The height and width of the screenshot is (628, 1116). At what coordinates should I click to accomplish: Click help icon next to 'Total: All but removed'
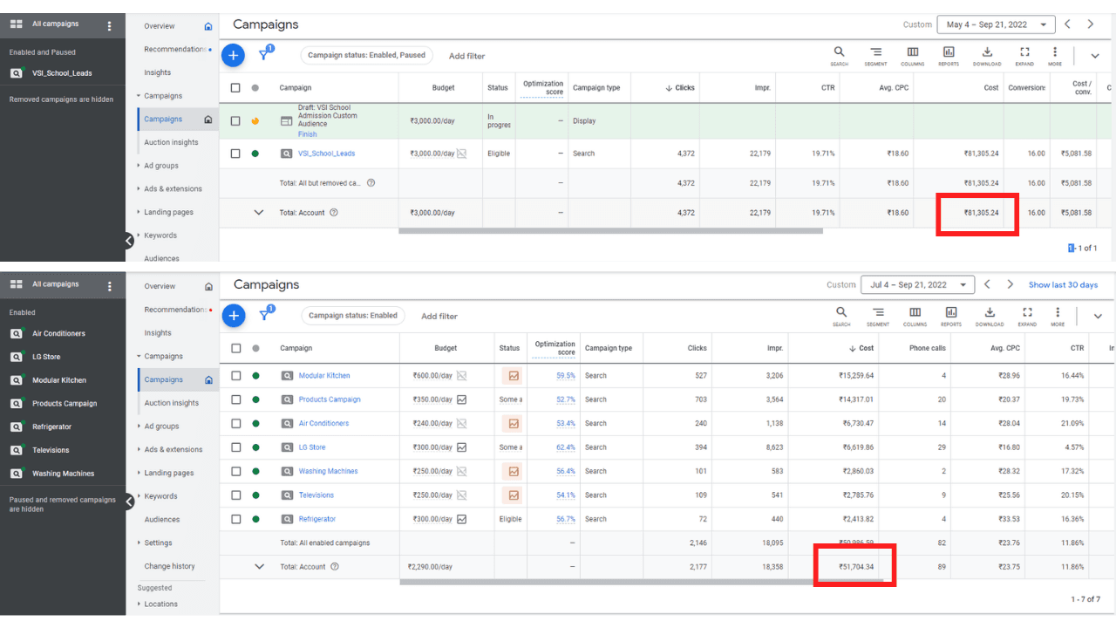[371, 183]
